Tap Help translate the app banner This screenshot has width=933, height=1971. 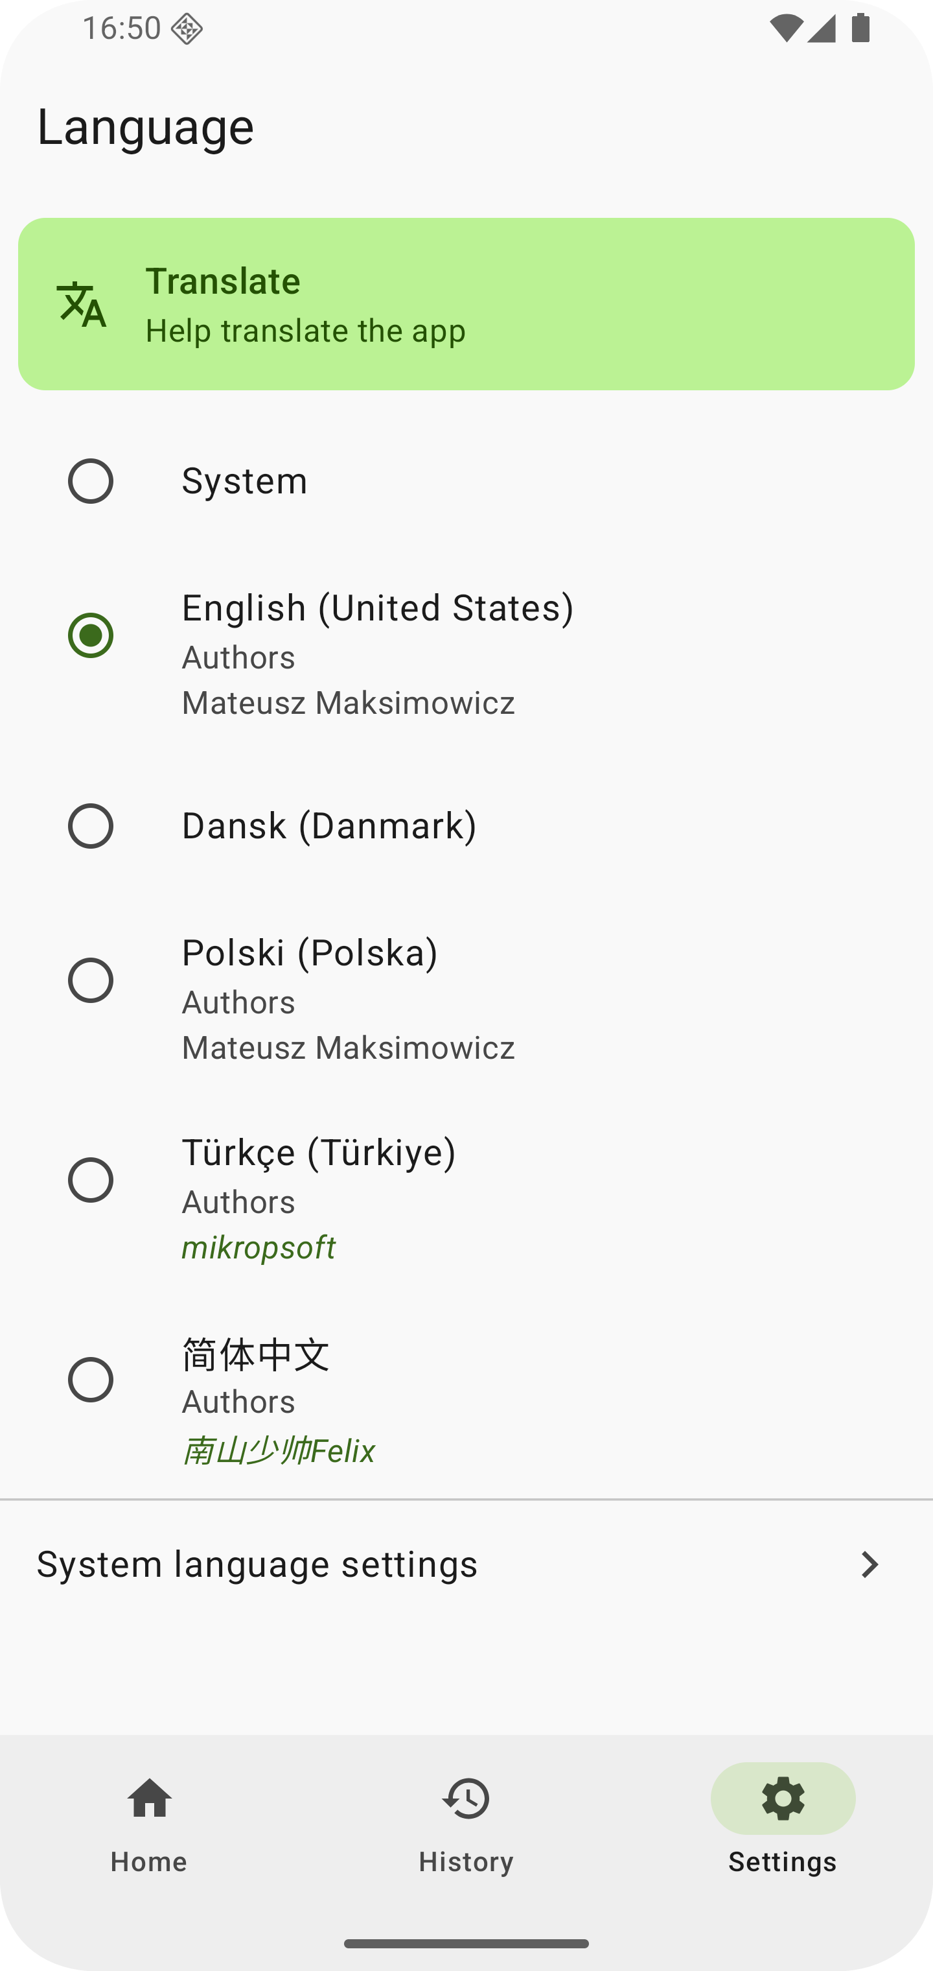click(x=466, y=305)
